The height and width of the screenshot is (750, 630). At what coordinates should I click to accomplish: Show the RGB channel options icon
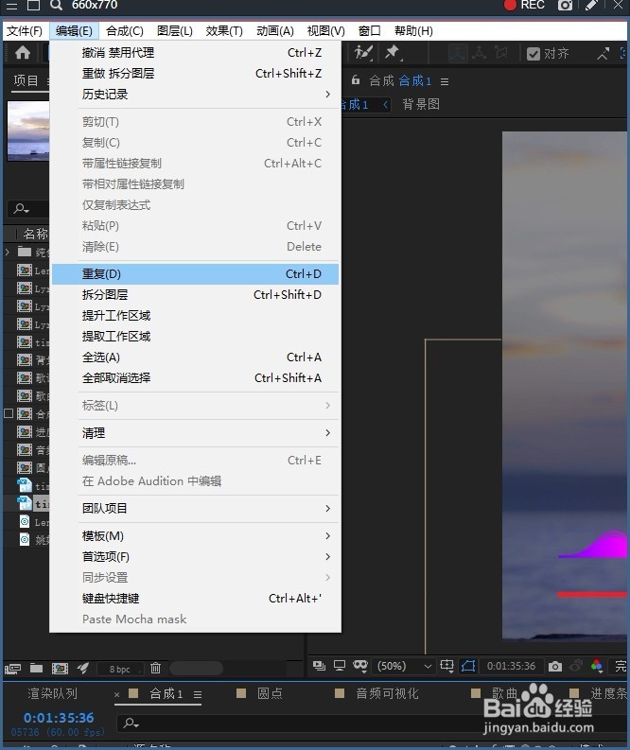597,666
